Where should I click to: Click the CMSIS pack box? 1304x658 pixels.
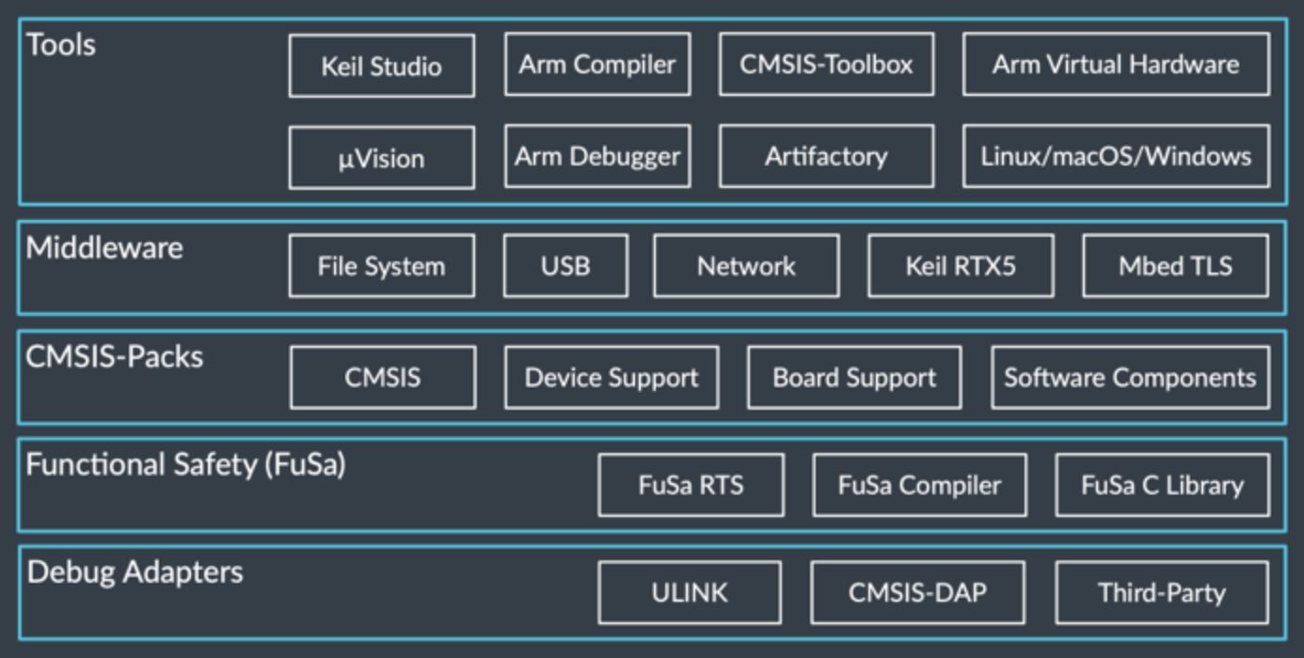pos(382,377)
